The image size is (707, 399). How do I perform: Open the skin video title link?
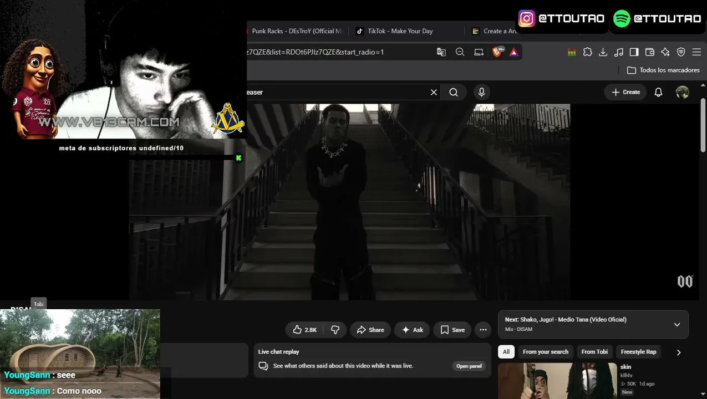[625, 367]
